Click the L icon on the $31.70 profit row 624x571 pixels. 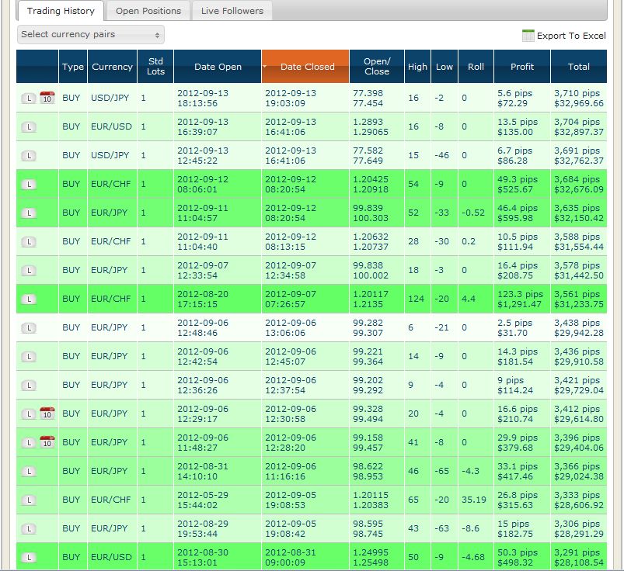pyautogui.click(x=29, y=328)
